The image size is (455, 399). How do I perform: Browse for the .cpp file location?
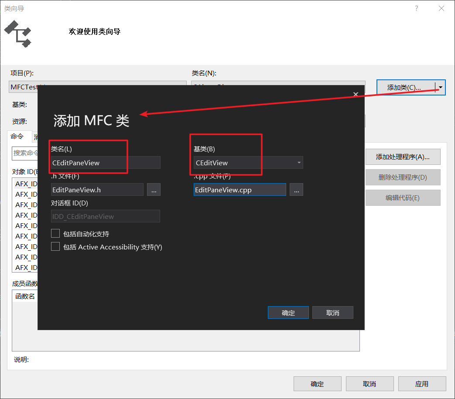(296, 190)
